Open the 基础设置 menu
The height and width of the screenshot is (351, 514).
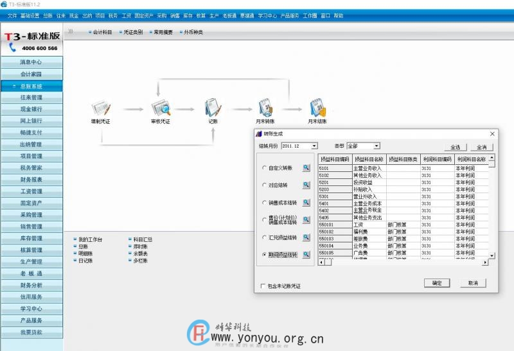coord(30,15)
